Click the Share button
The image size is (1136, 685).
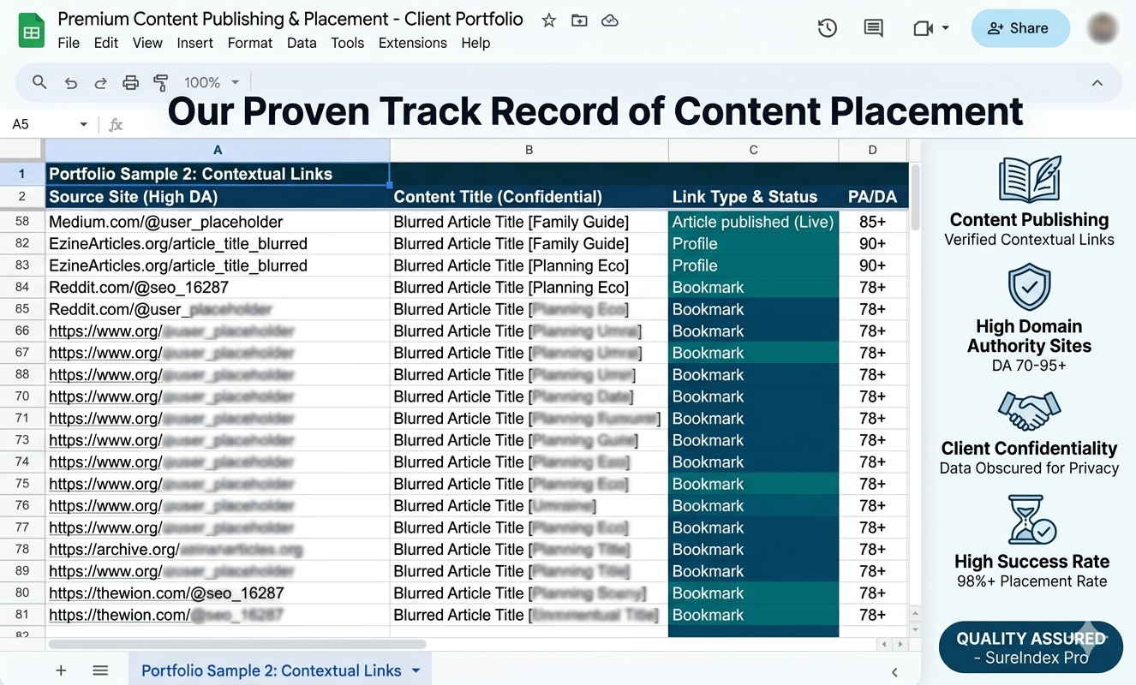pyautogui.click(x=1019, y=27)
